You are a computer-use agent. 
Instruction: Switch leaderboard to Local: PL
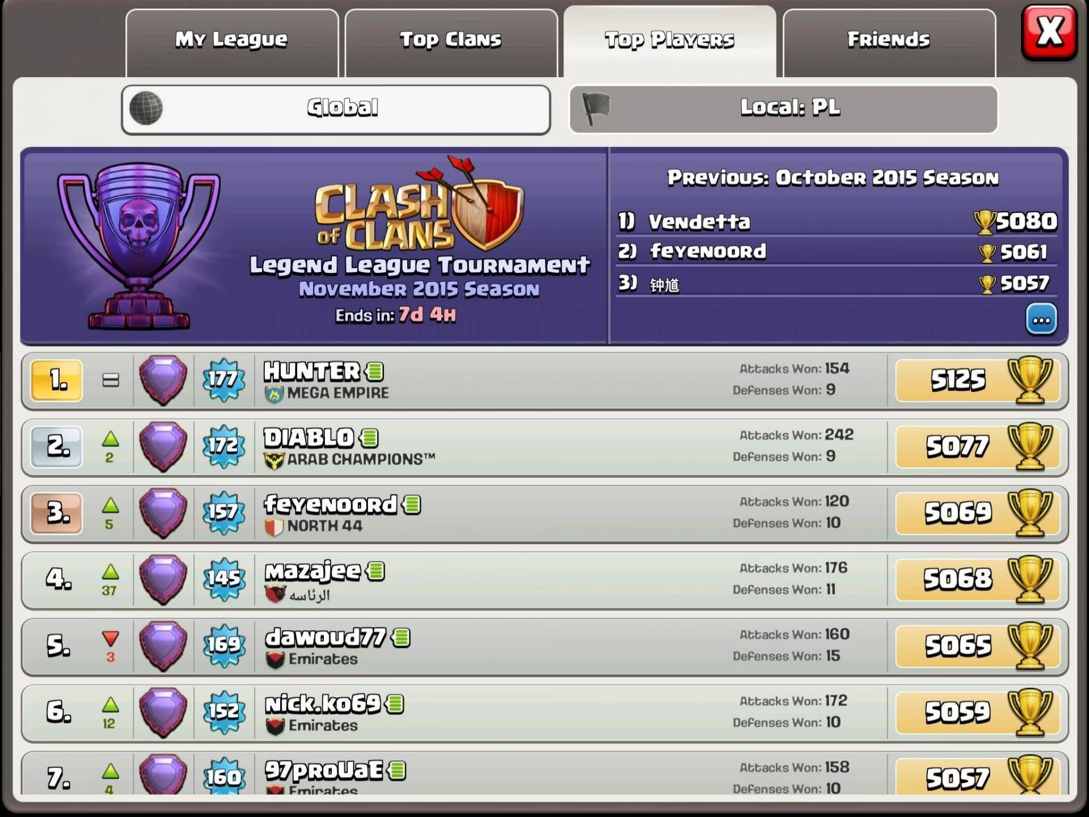pyautogui.click(x=783, y=109)
